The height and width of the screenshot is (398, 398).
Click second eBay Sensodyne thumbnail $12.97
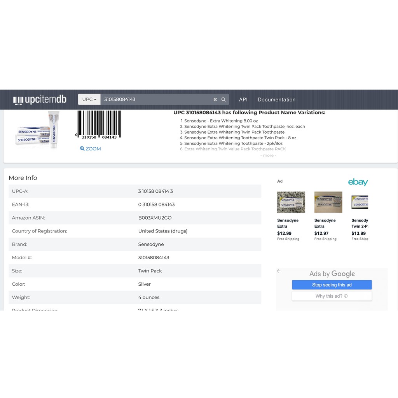328,202
